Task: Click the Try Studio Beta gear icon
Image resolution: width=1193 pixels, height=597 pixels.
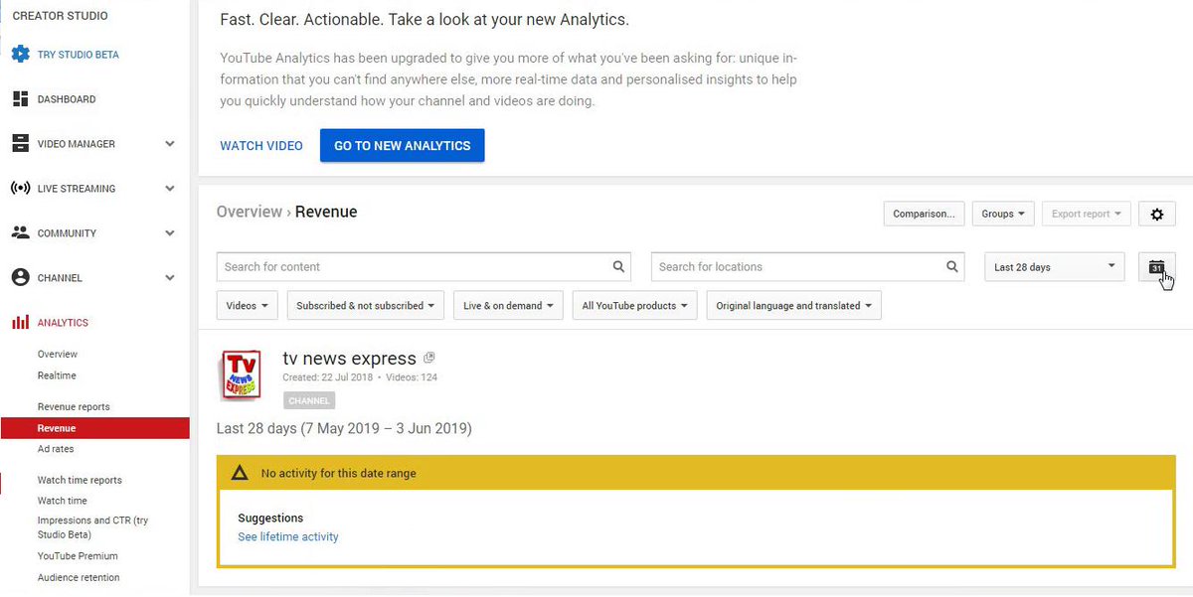Action: tap(20, 55)
